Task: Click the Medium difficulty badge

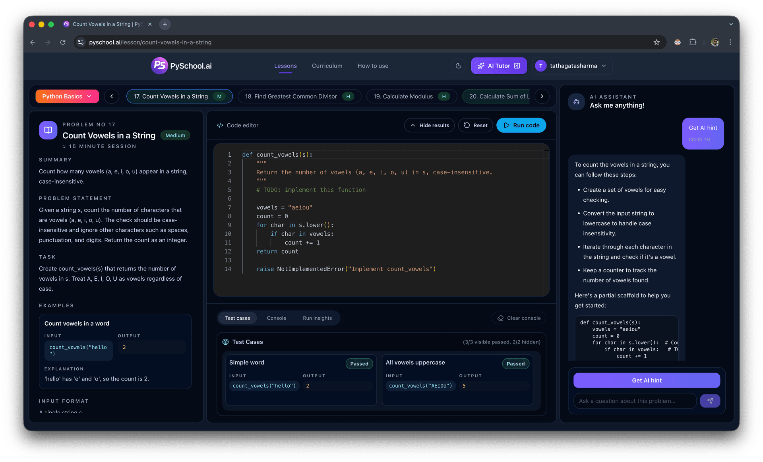Action: click(x=175, y=136)
